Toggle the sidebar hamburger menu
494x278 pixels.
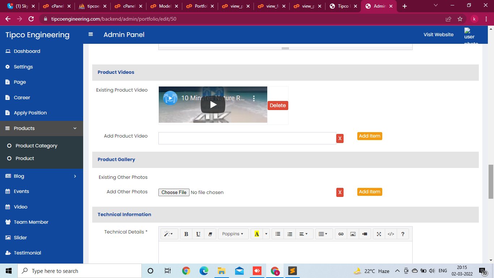91,34
